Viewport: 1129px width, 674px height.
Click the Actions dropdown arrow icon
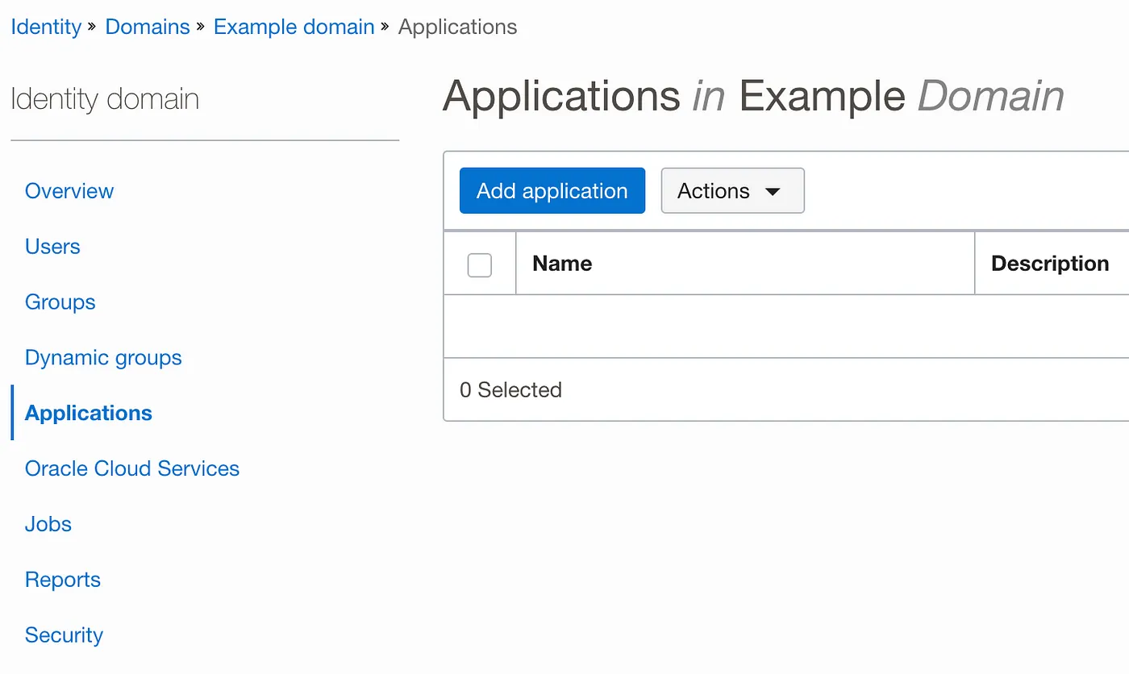click(x=772, y=192)
